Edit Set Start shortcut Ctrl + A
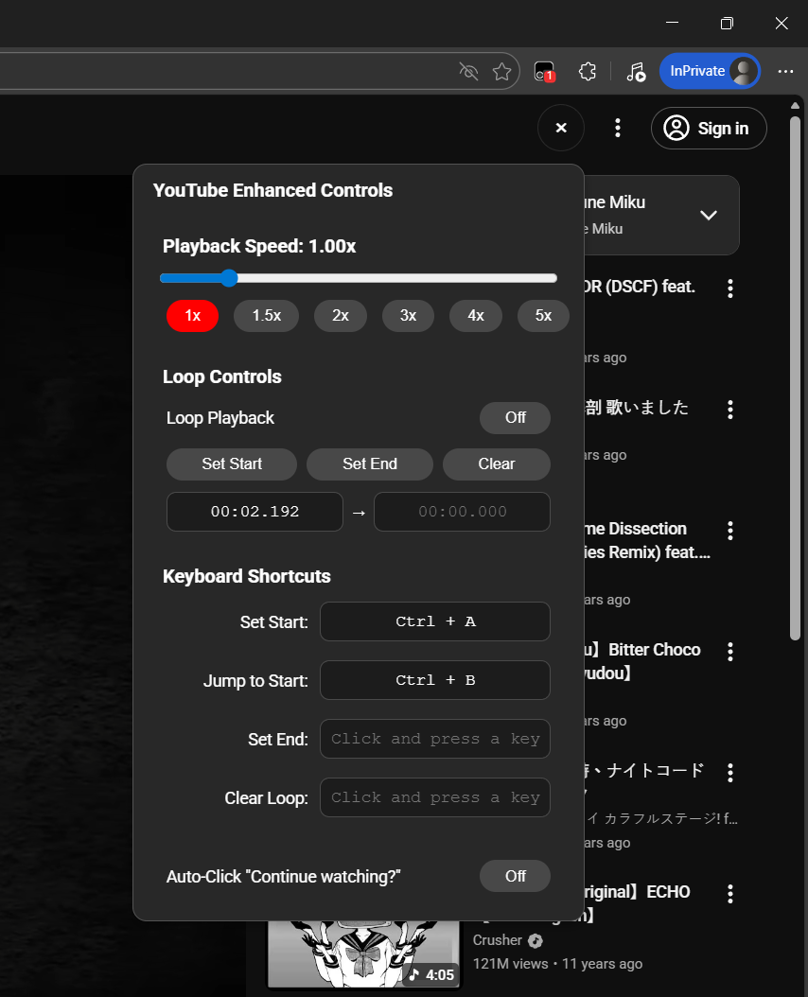Viewport: 808px width, 997px height. (435, 621)
